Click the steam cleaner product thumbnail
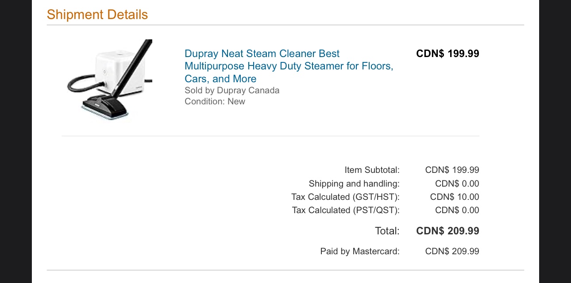This screenshot has height=283, width=571. tap(109, 80)
